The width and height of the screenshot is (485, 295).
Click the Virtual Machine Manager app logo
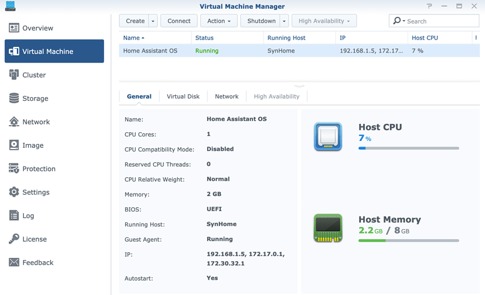click(10, 6)
